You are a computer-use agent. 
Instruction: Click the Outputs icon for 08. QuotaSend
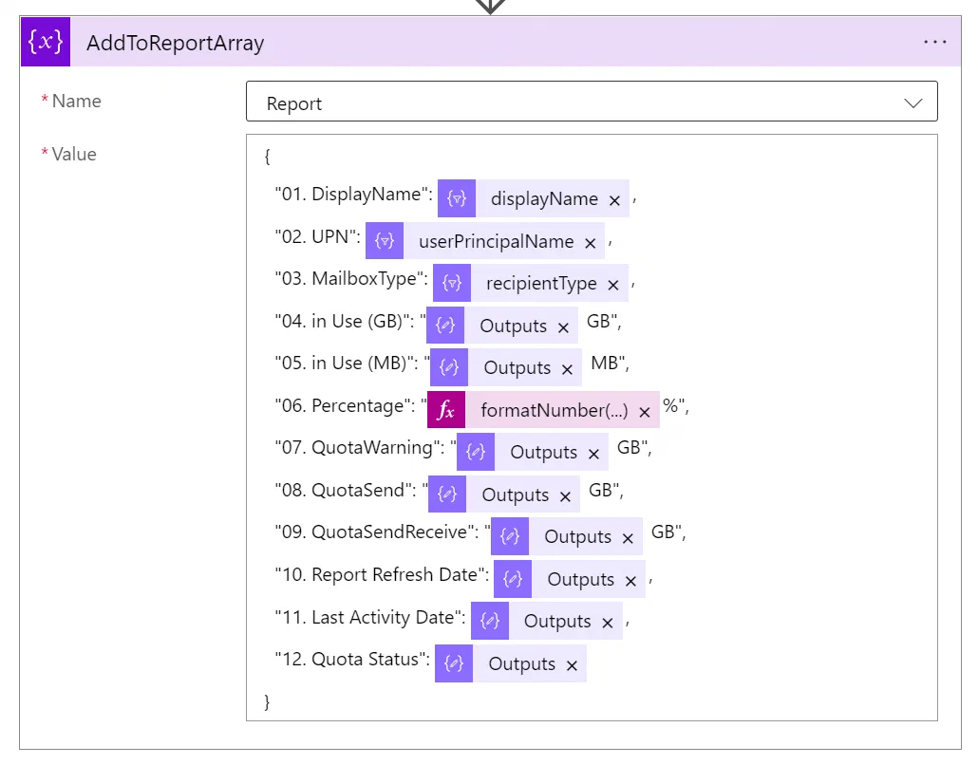447,494
